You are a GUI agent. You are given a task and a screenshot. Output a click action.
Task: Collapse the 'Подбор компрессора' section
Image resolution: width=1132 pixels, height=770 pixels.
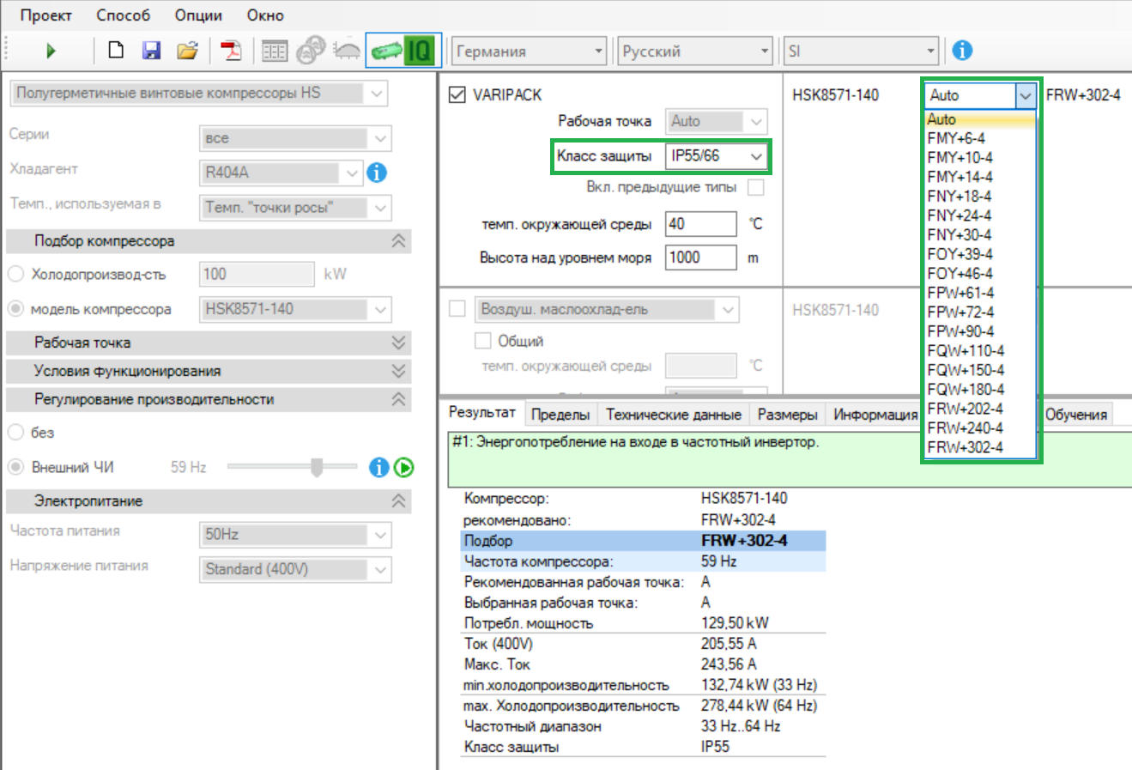coord(397,241)
